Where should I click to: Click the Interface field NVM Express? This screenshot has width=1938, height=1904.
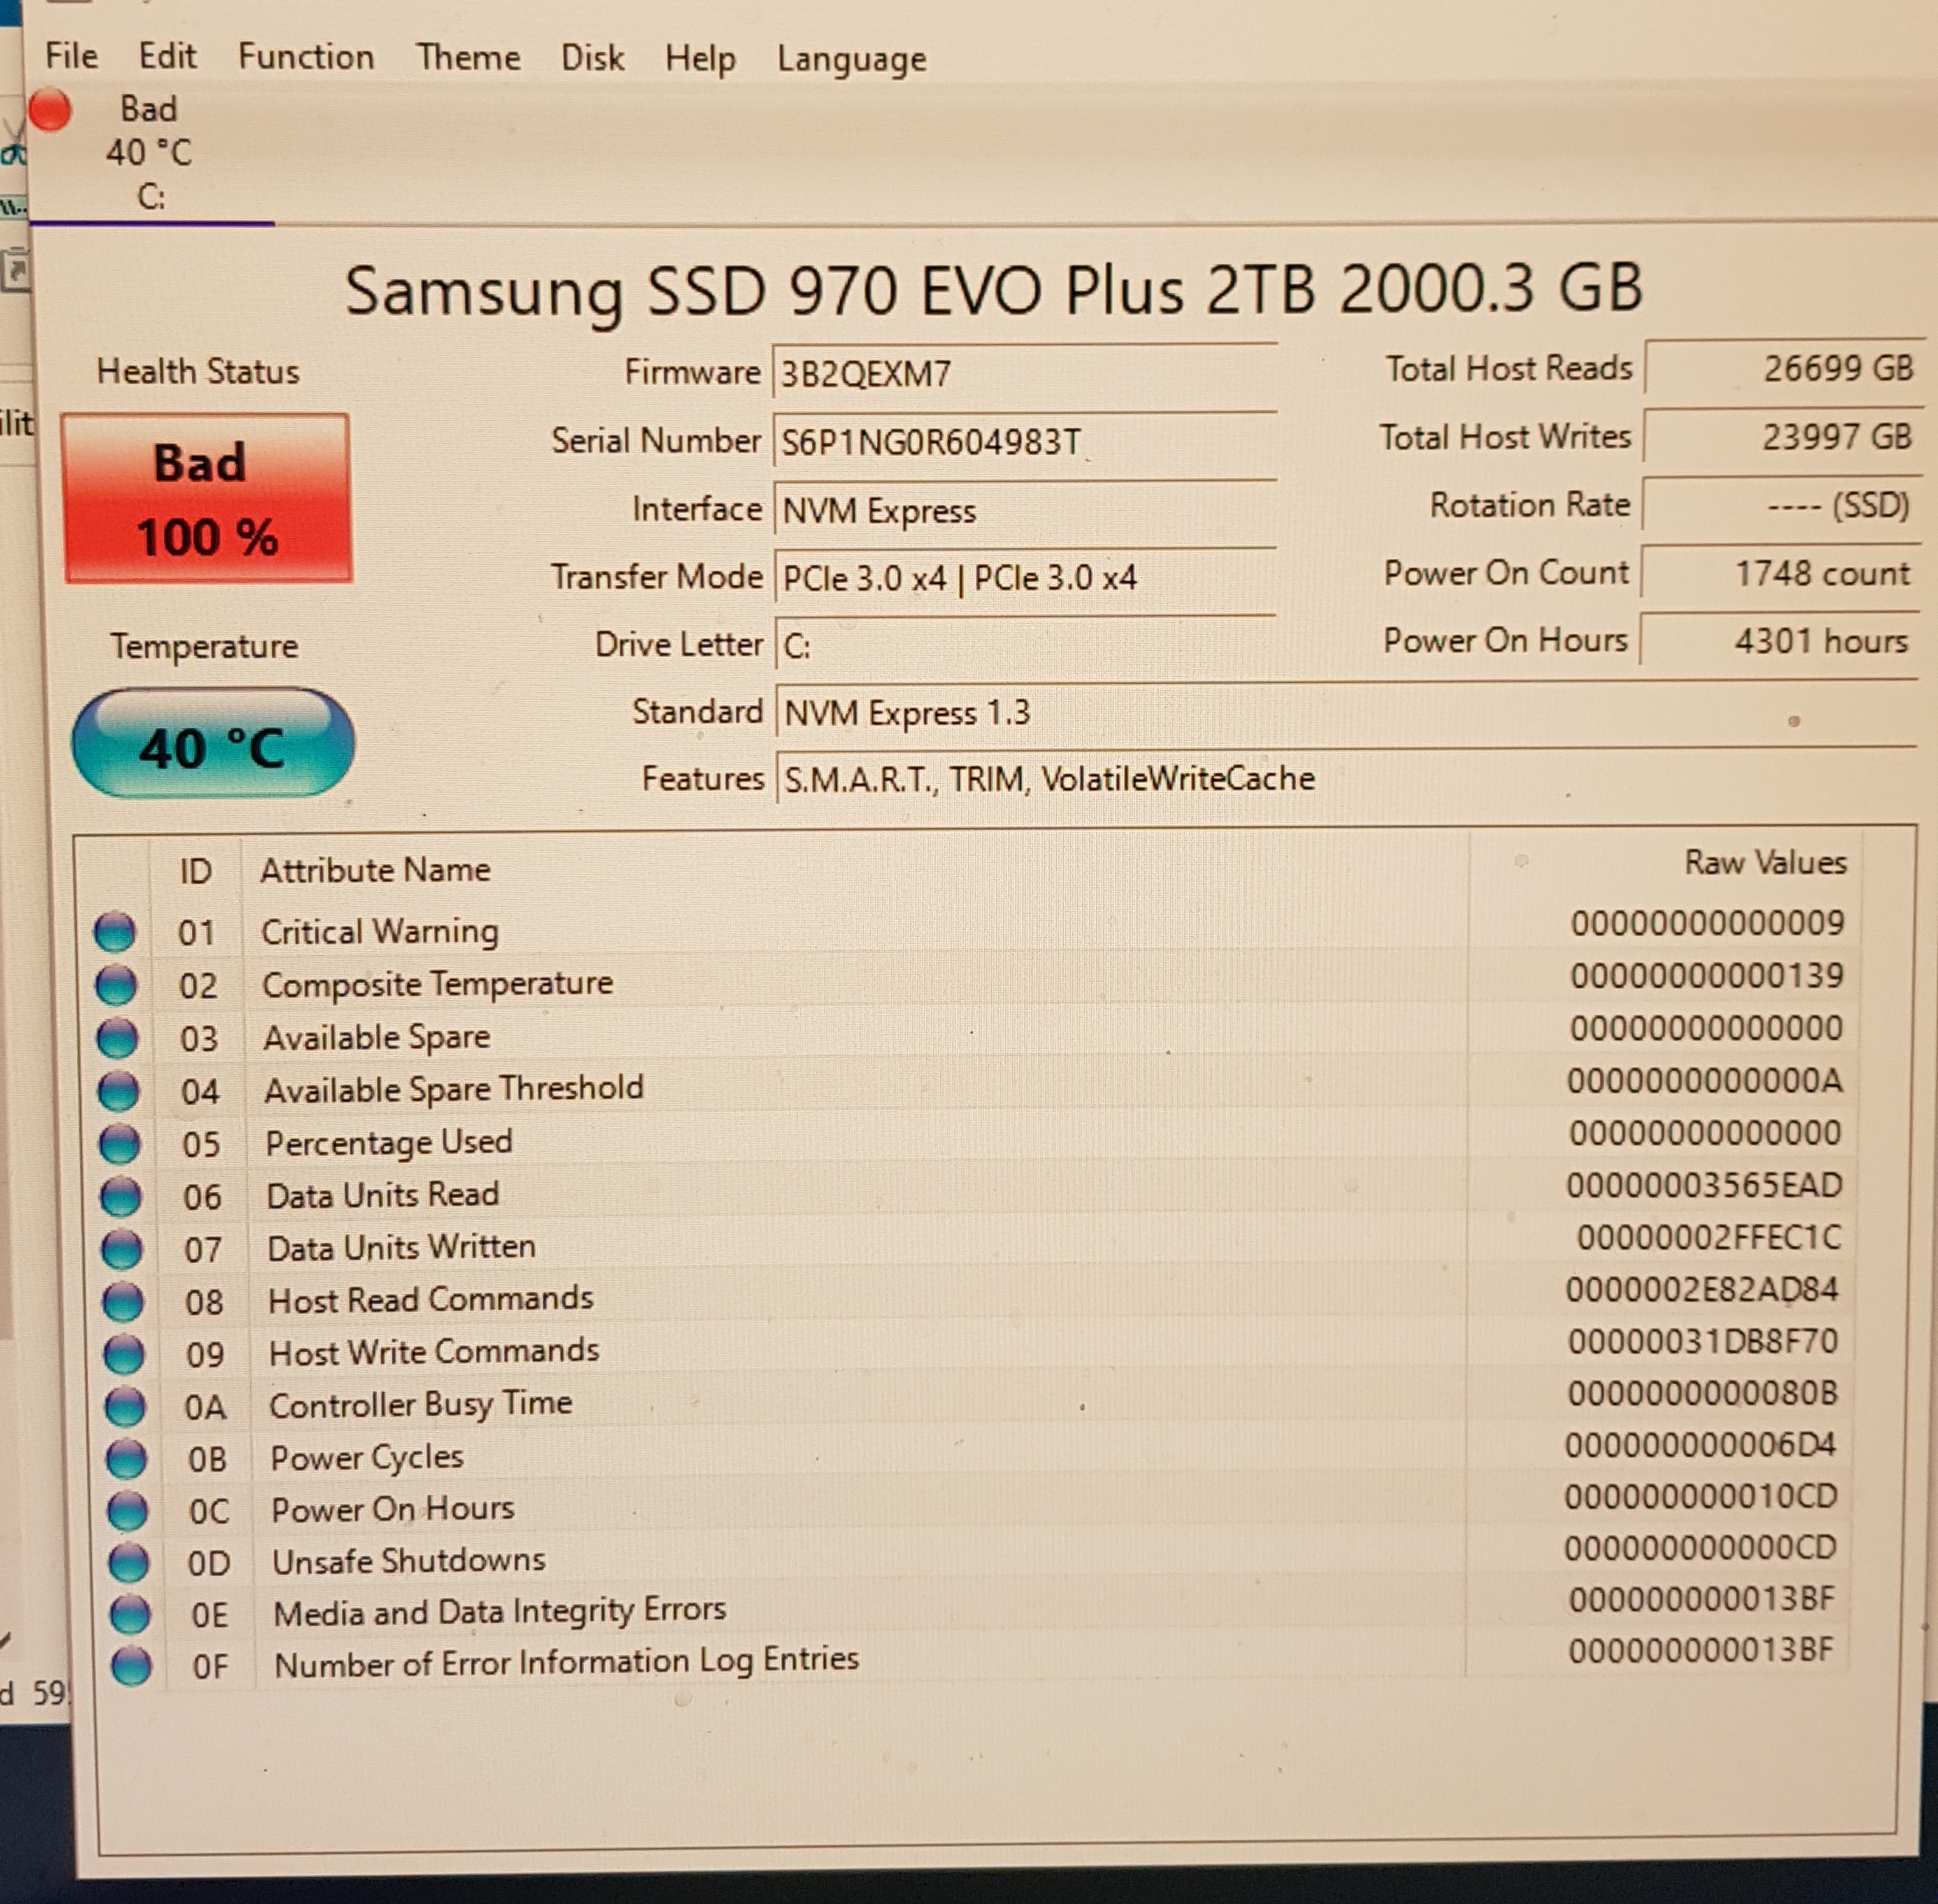1024,510
